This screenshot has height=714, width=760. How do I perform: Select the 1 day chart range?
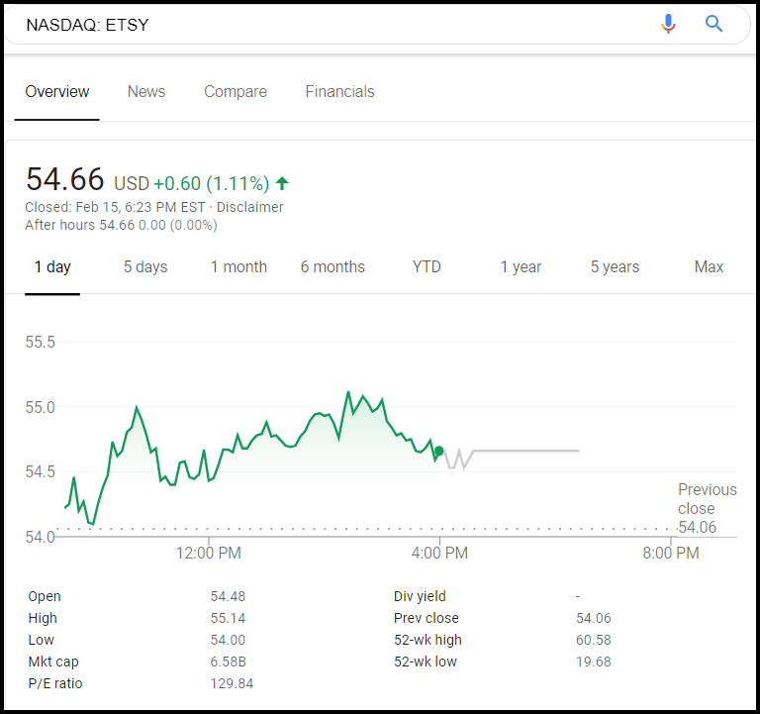pyautogui.click(x=52, y=267)
